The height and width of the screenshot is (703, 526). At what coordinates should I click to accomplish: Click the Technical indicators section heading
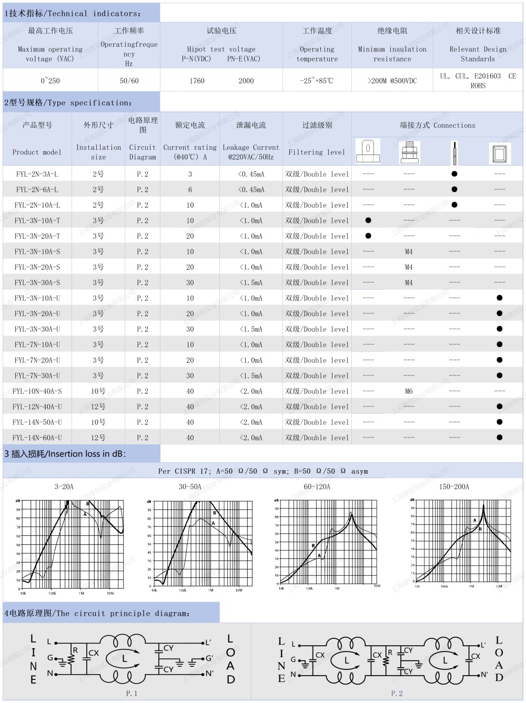pos(73,14)
